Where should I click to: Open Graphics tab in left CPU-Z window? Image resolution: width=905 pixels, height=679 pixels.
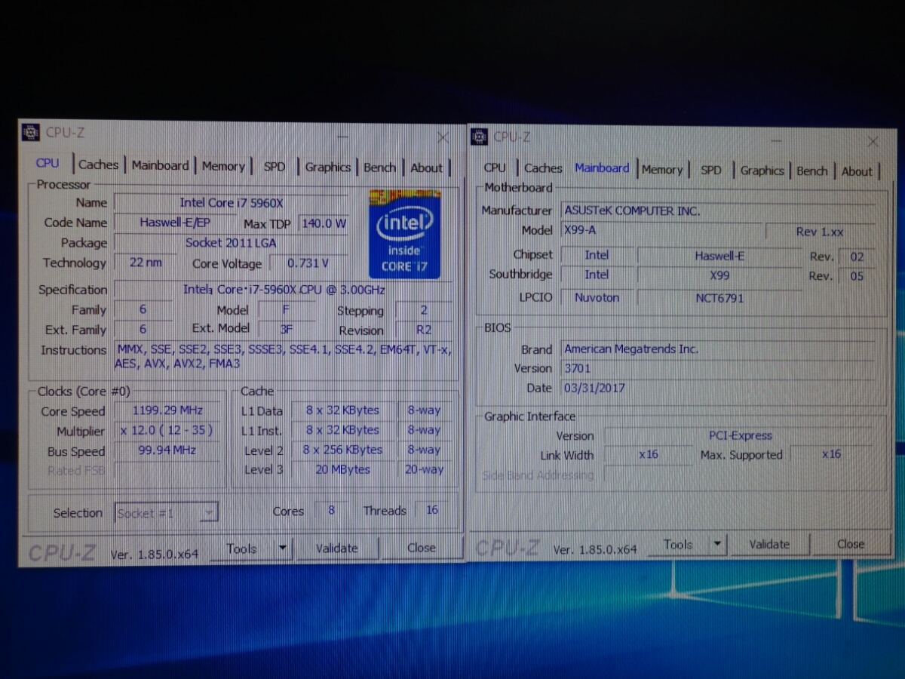point(327,167)
